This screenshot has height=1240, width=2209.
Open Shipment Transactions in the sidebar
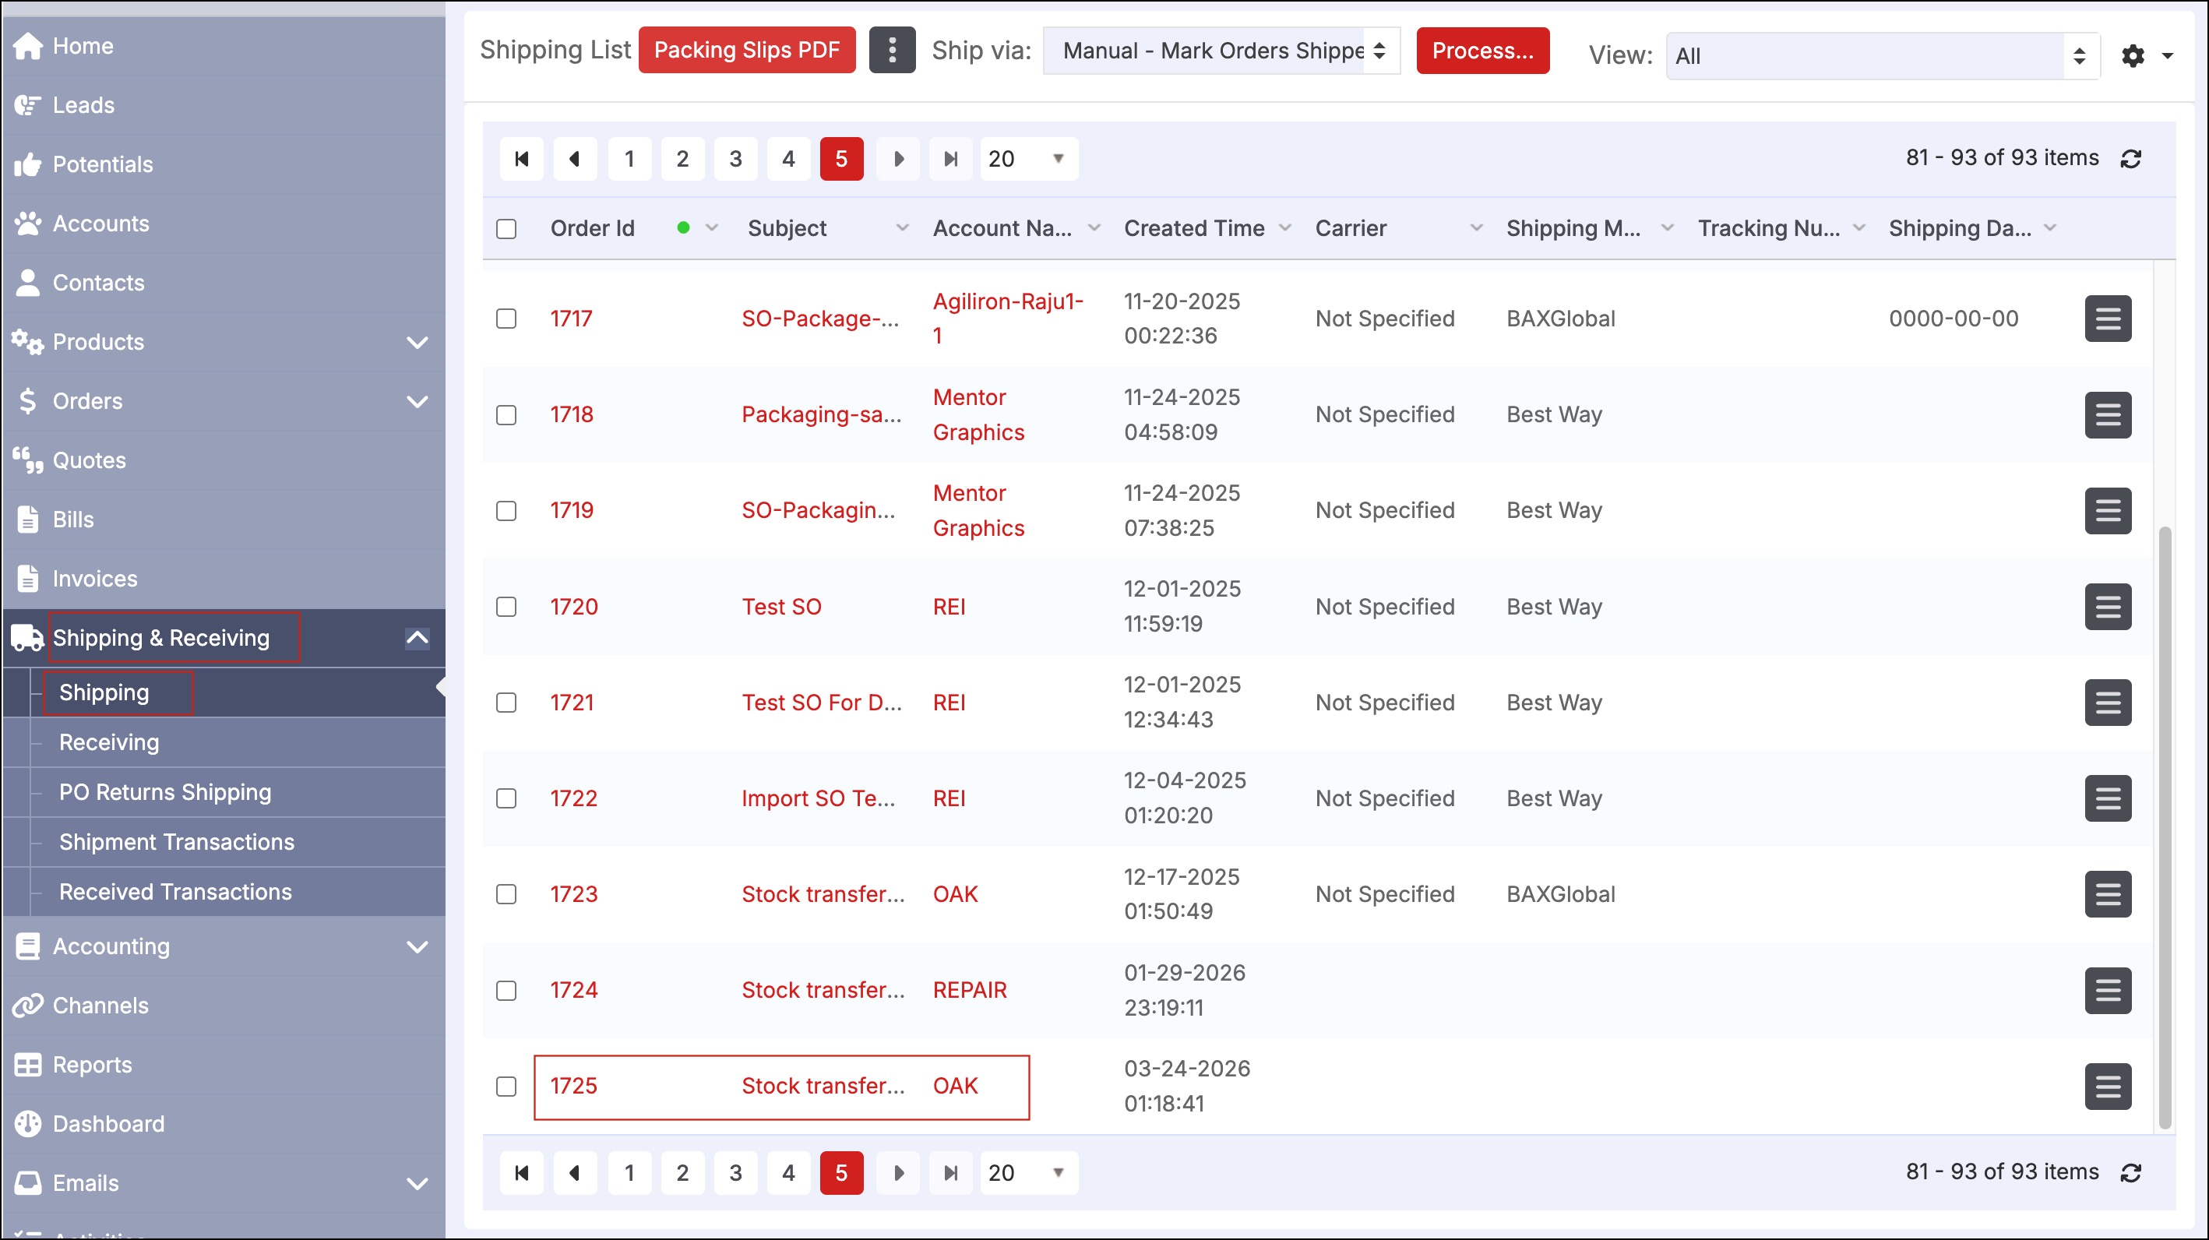[x=177, y=842]
